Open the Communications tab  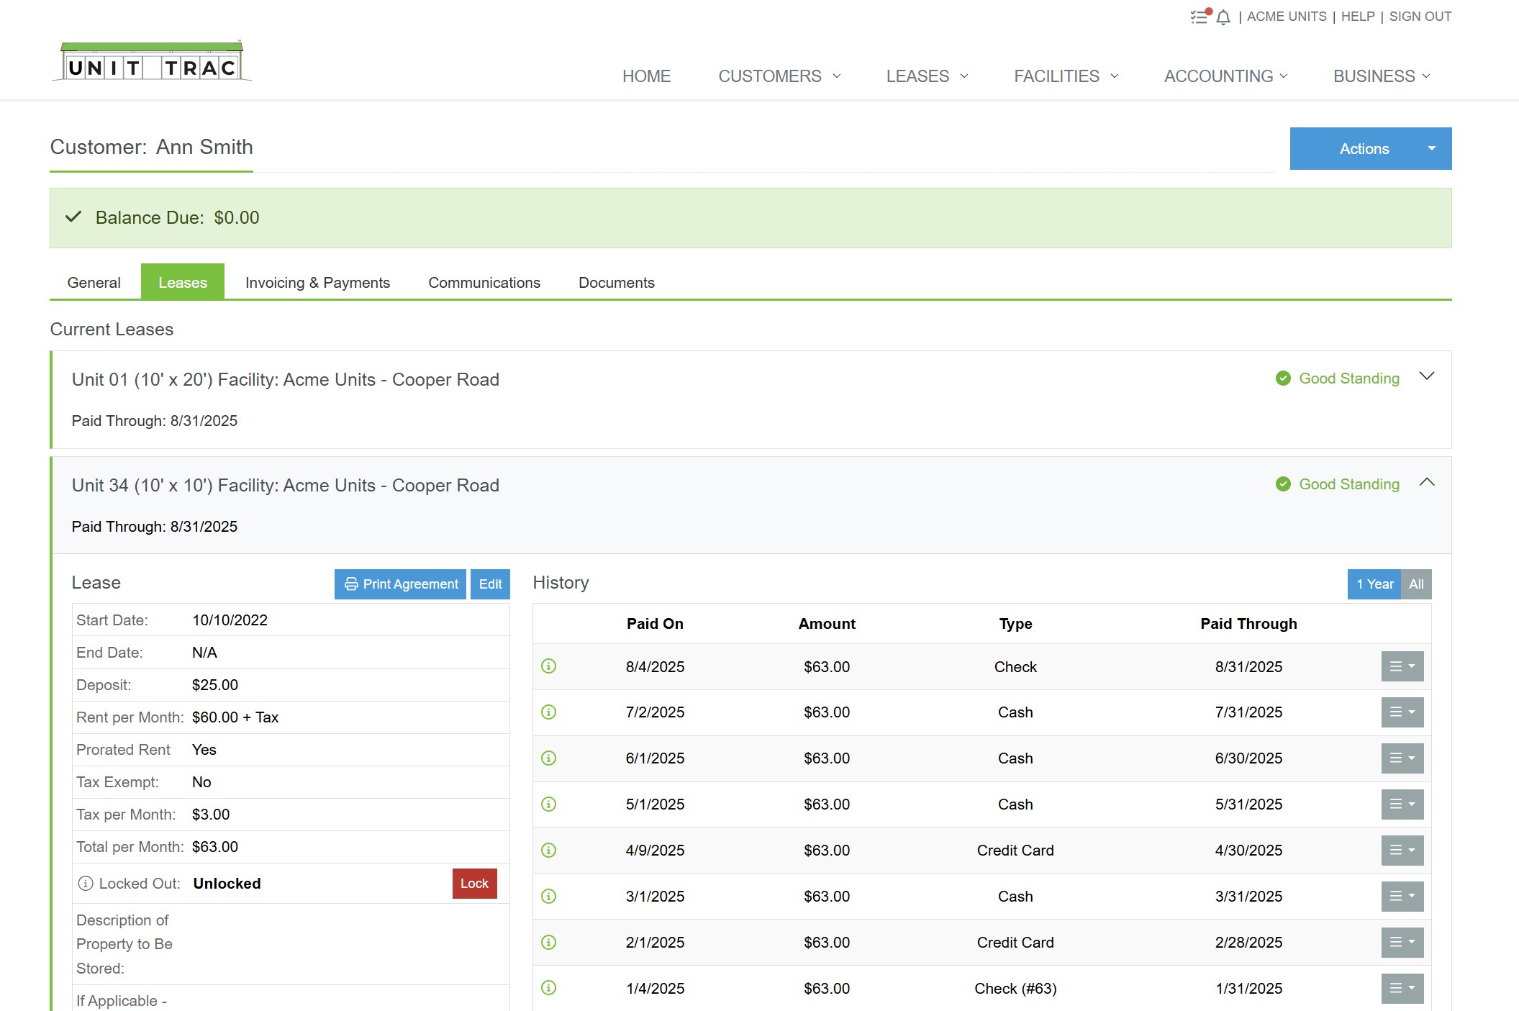[484, 283]
